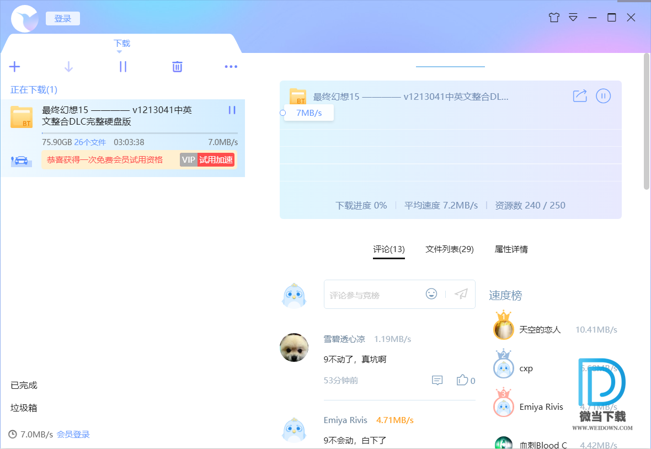Click the clock speed icon in status bar
651x449 pixels.
coord(13,435)
